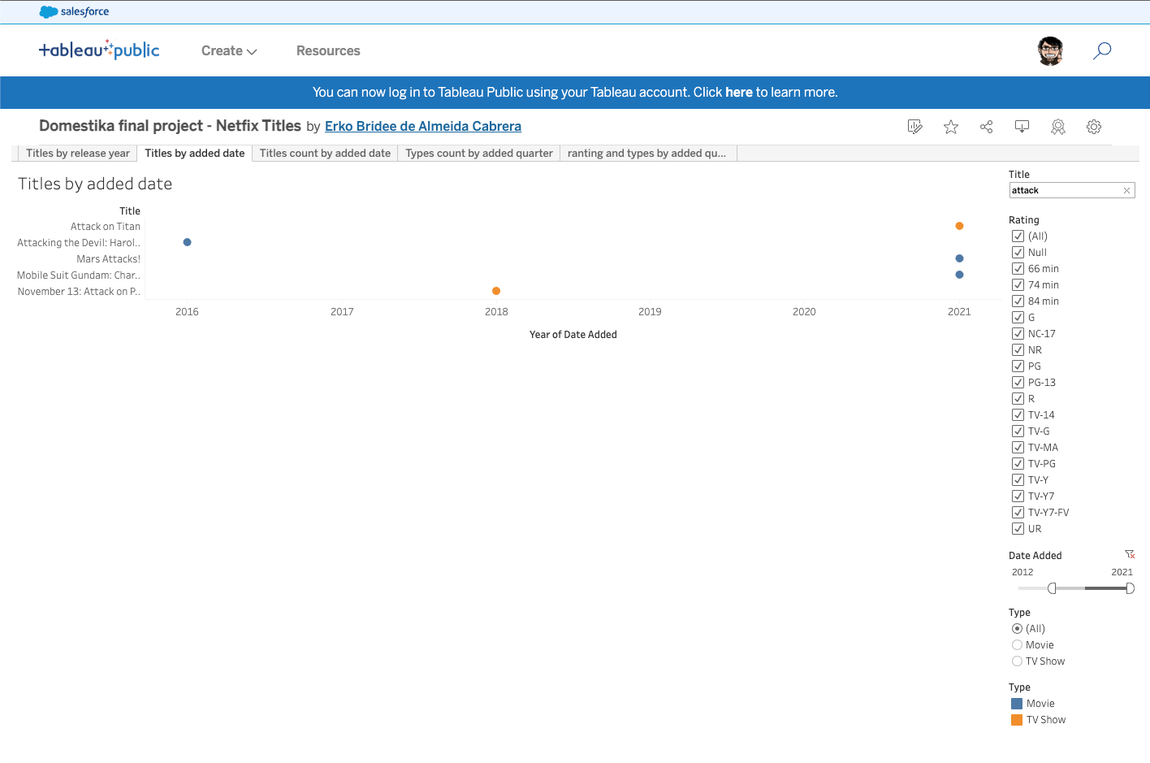The image size is (1150, 763).
Task: Open the user profile avatar menu
Action: click(x=1050, y=51)
